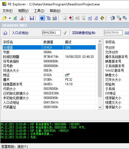This screenshot has width=129, height=149.
Task: Click the characteristics icon in 特征 row
Action: pyautogui.click(x=67, y=75)
